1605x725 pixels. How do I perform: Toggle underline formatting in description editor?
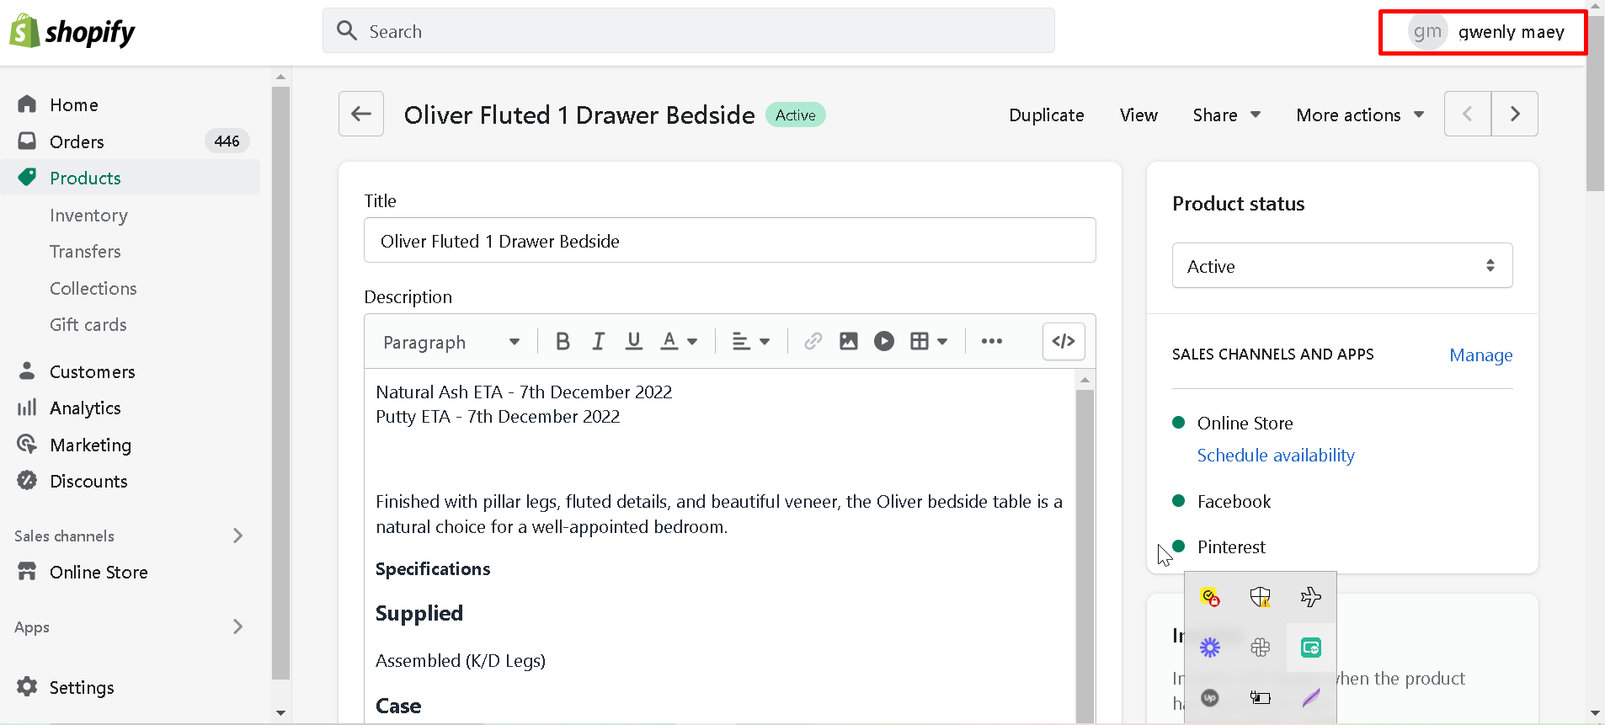(634, 341)
